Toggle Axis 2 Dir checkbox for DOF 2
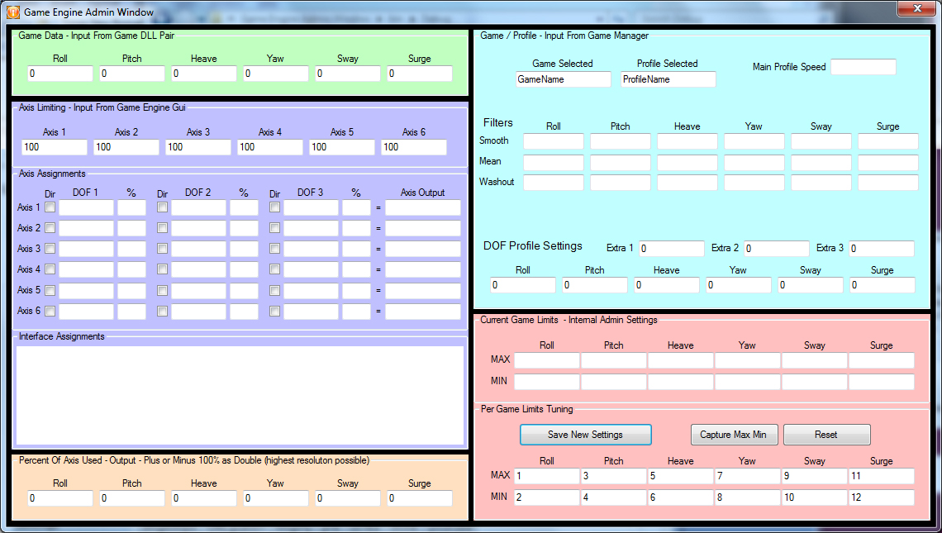942x533 pixels. click(x=162, y=228)
